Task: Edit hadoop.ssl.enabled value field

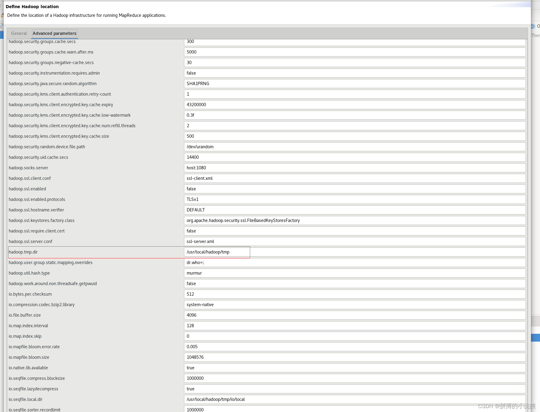Action: [355, 189]
